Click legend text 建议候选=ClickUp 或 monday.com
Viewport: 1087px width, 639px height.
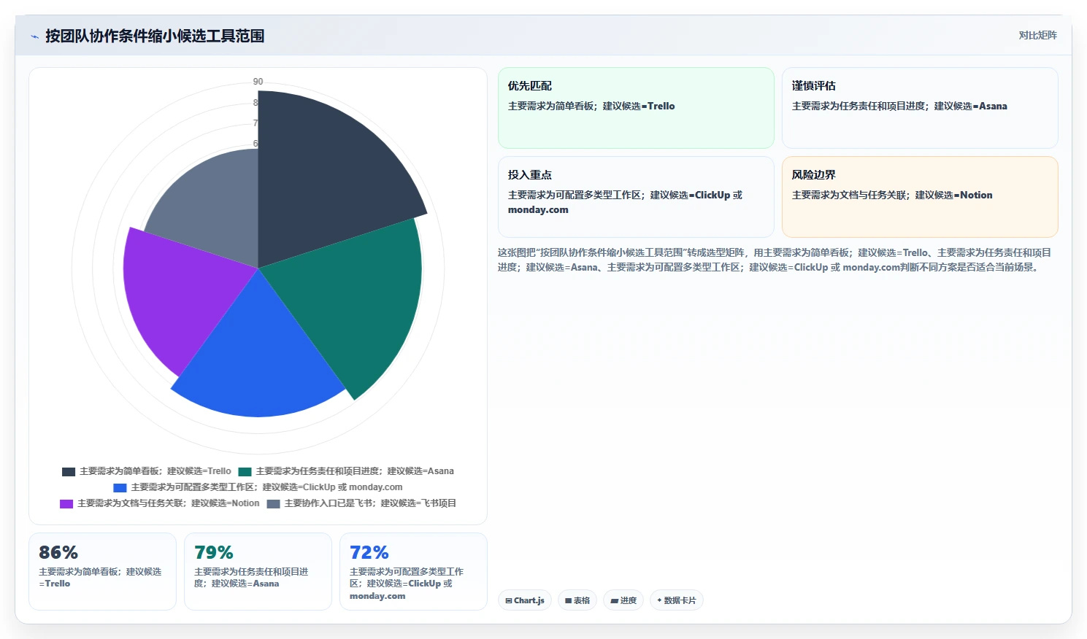pos(332,487)
